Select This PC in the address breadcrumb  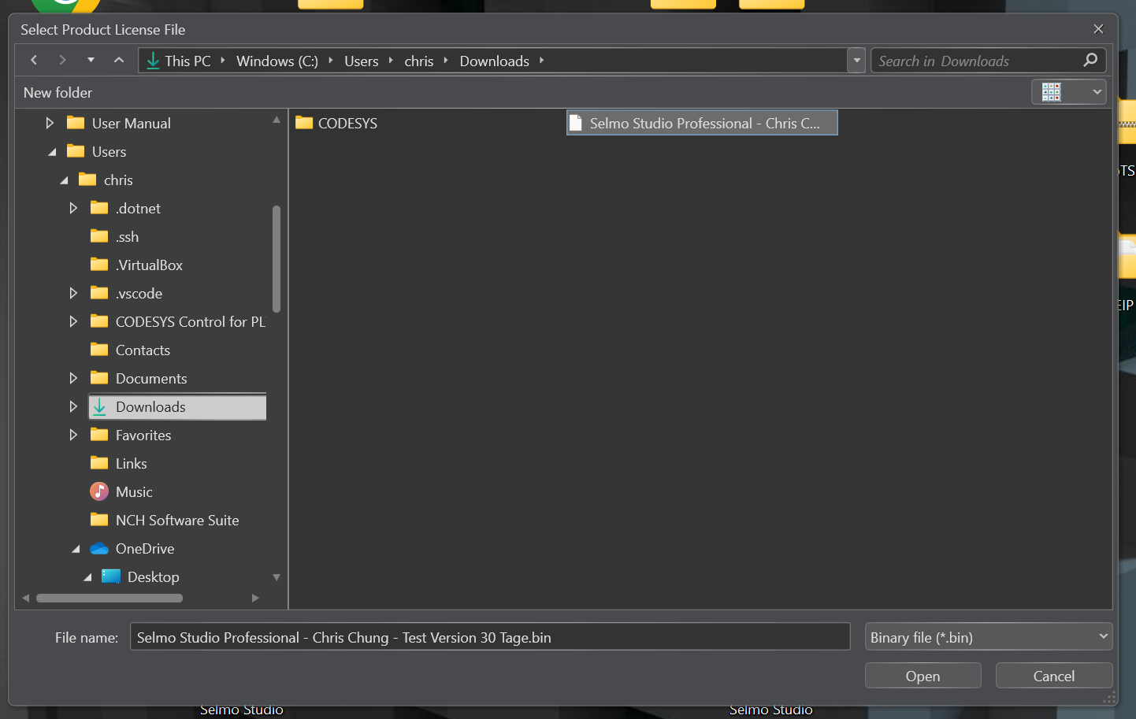tap(187, 61)
